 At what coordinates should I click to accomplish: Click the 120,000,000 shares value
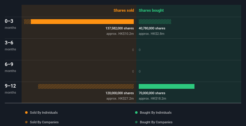tap(120, 93)
